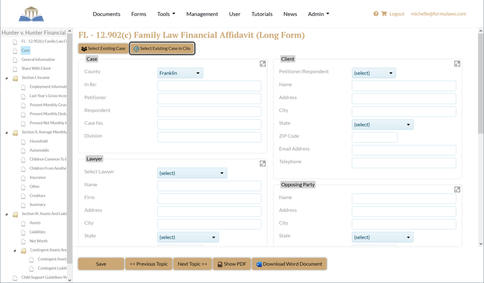
Task: Click the Select Existing Case button
Action: 103,48
